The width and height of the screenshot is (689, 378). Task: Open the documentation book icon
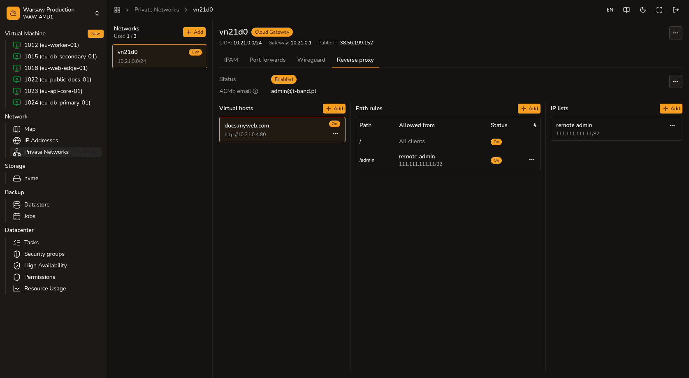(626, 10)
